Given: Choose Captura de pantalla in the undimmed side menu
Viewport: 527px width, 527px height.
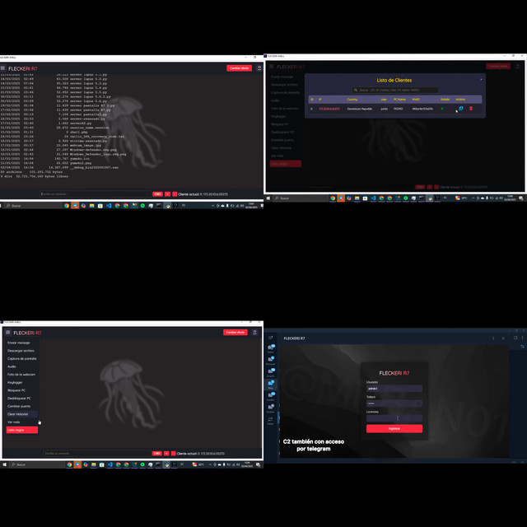Looking at the screenshot, I should pos(22,359).
